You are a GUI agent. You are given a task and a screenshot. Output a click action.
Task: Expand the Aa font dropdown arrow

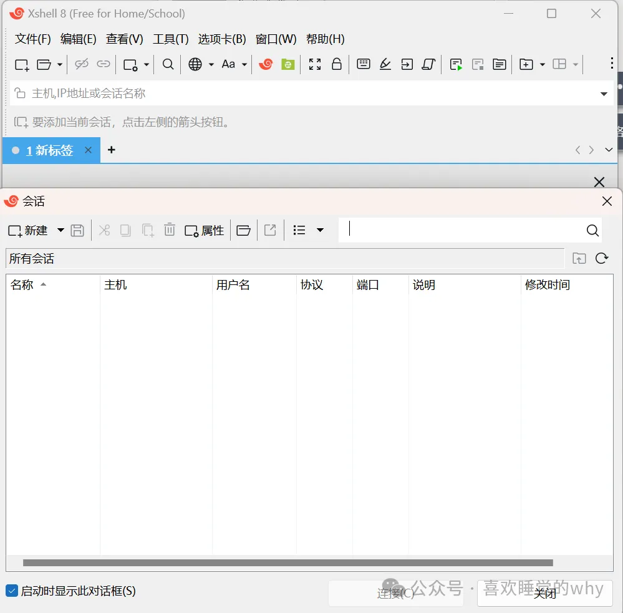[244, 64]
